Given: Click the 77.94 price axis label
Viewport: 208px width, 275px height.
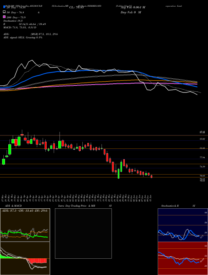Looking at the screenshot, I should pyautogui.click(x=203, y=157).
